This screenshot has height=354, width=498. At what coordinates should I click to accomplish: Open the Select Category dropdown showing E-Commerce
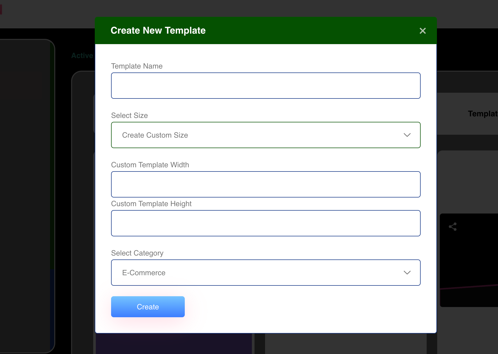click(x=266, y=273)
